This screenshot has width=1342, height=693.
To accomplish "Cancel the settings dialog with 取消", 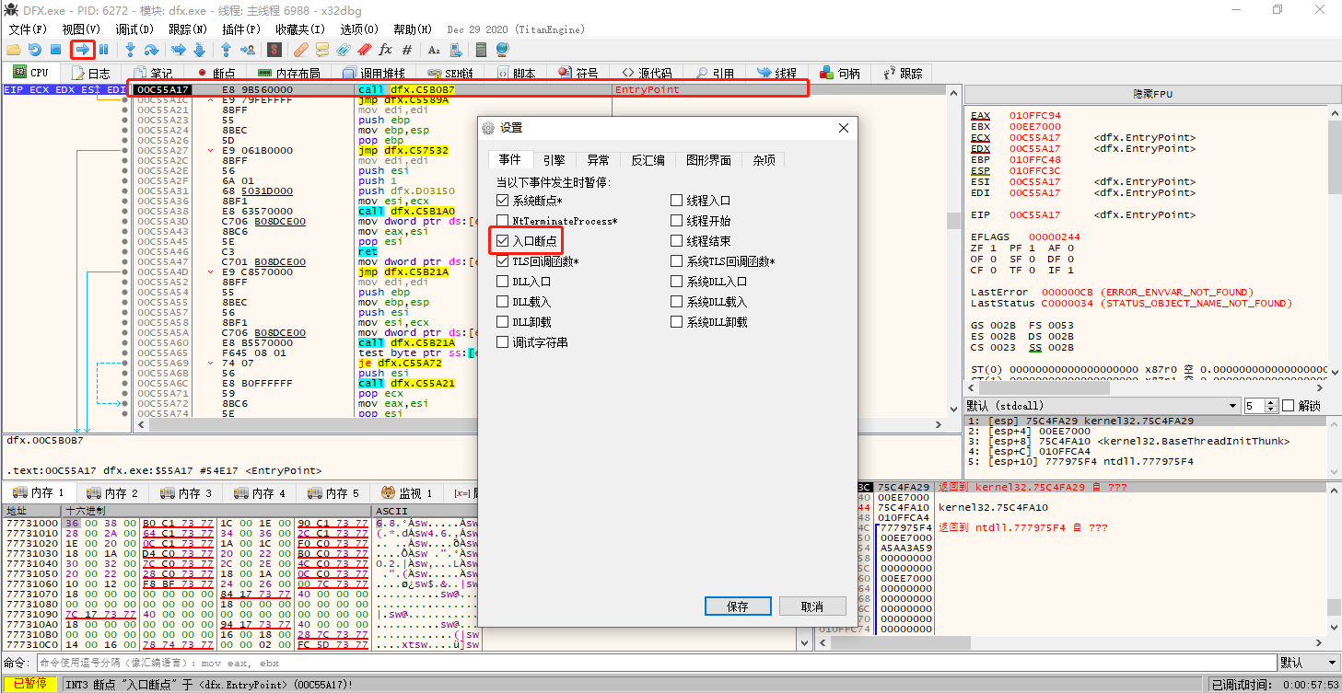I will [812, 606].
